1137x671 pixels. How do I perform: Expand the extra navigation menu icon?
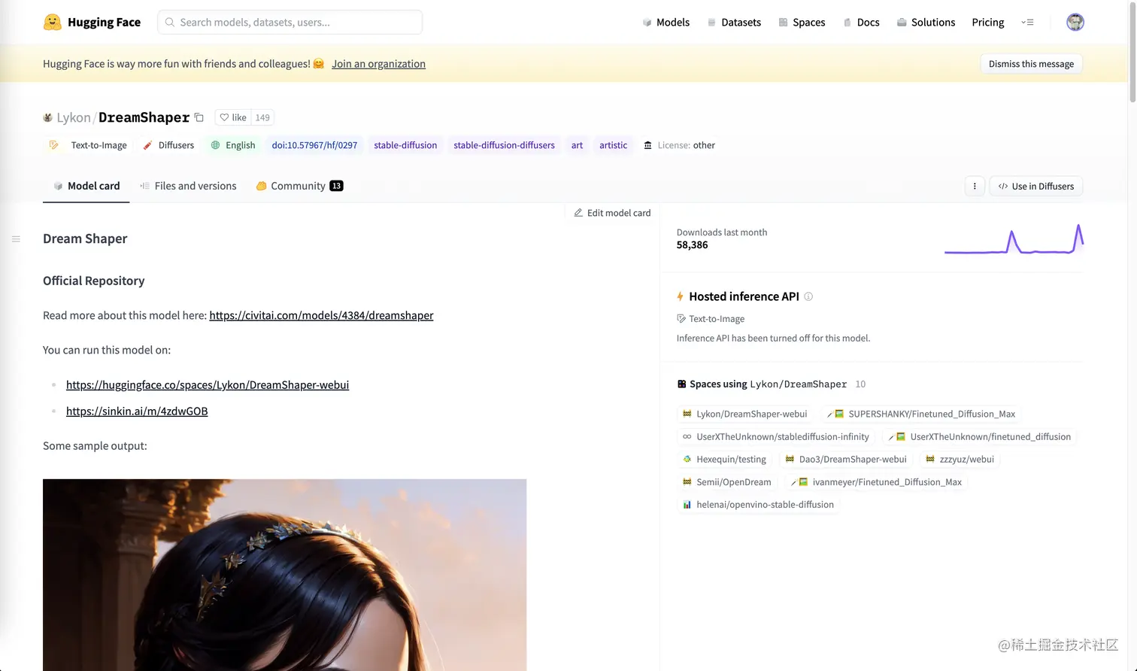[x=1027, y=22]
